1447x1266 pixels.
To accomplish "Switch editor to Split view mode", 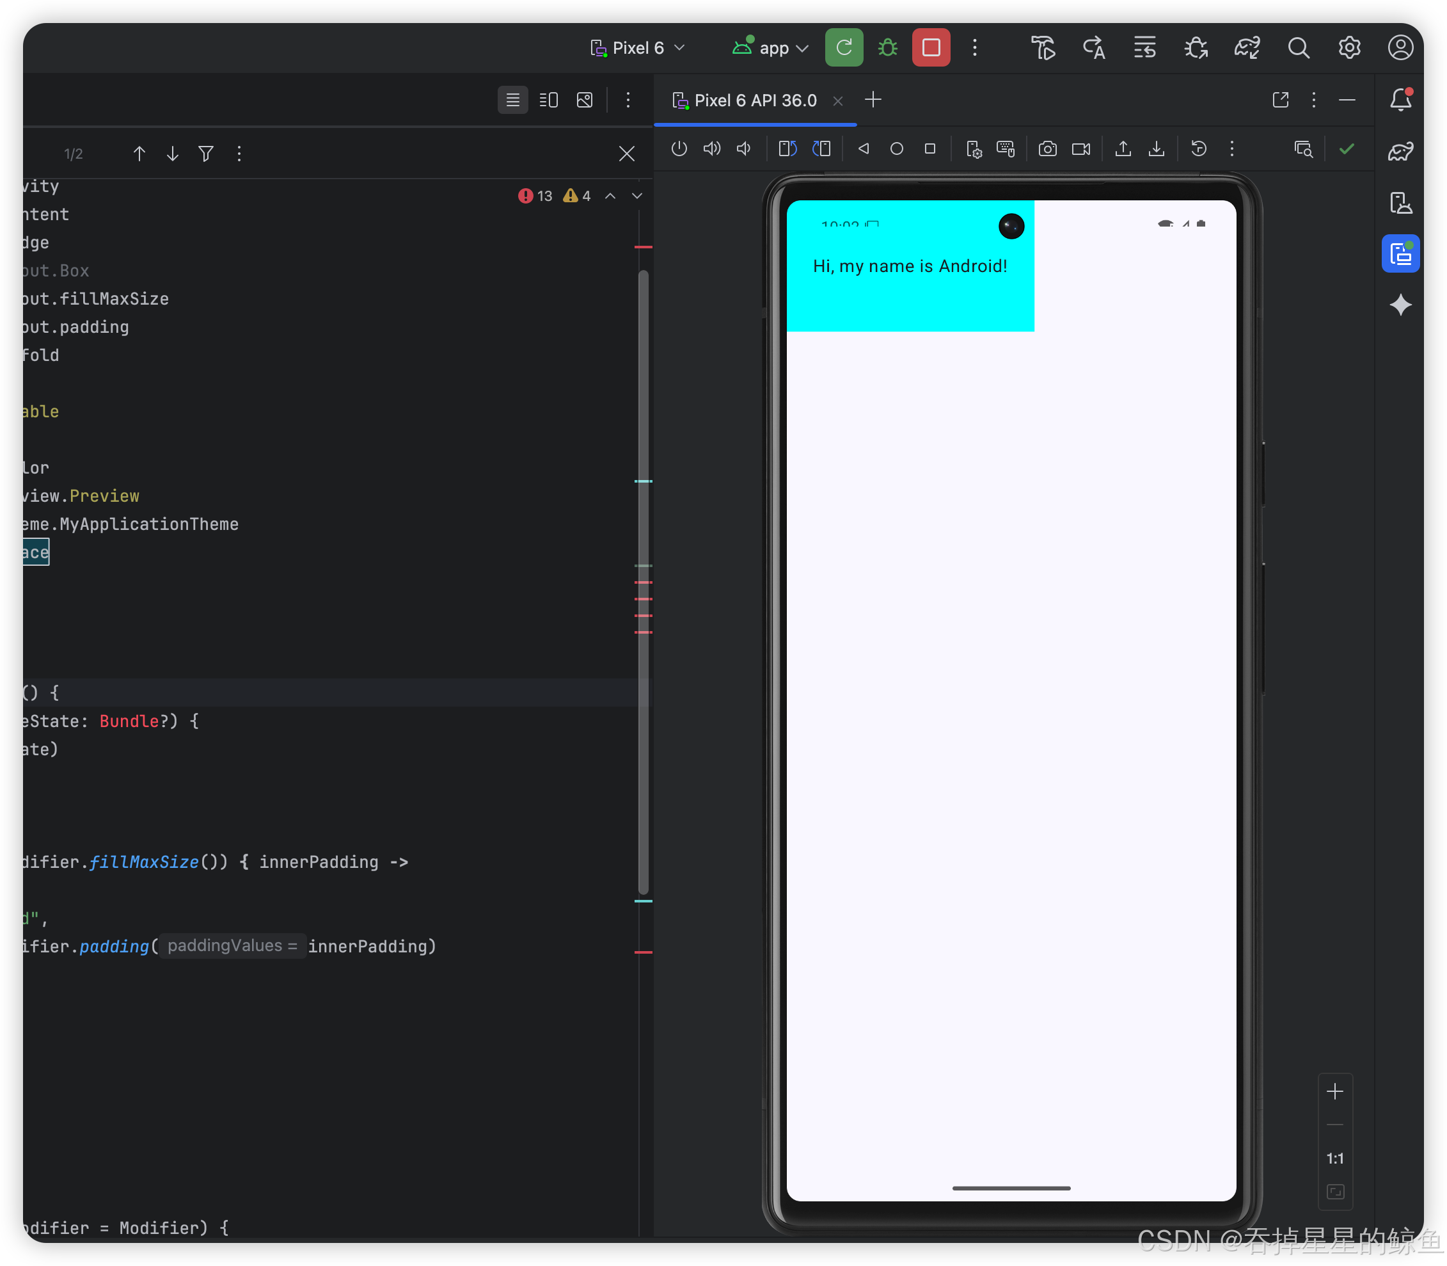I will [x=549, y=100].
